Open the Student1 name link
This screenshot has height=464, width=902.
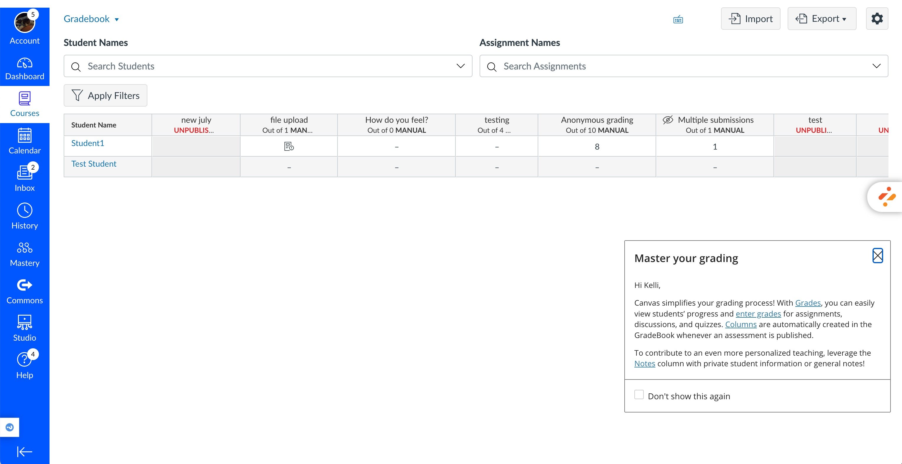click(88, 143)
